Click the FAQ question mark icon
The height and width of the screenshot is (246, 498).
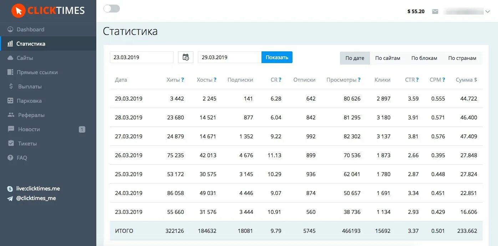click(10, 158)
